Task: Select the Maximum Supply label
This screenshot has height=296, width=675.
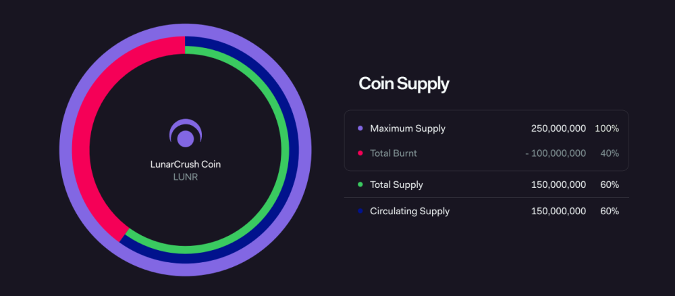Action: click(x=408, y=128)
